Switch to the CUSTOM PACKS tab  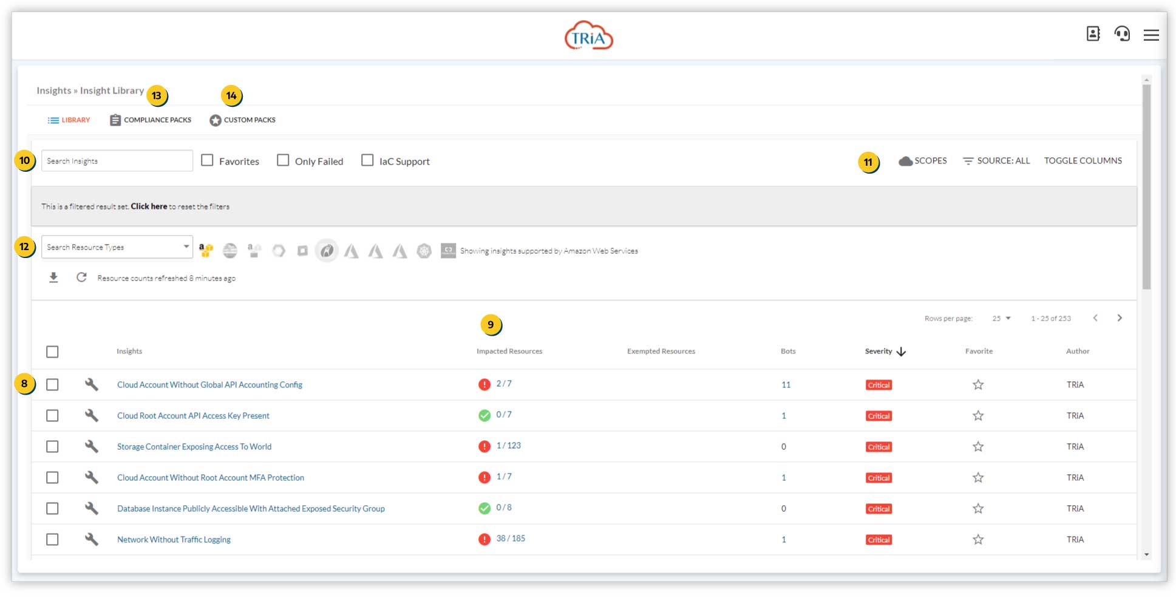[242, 120]
